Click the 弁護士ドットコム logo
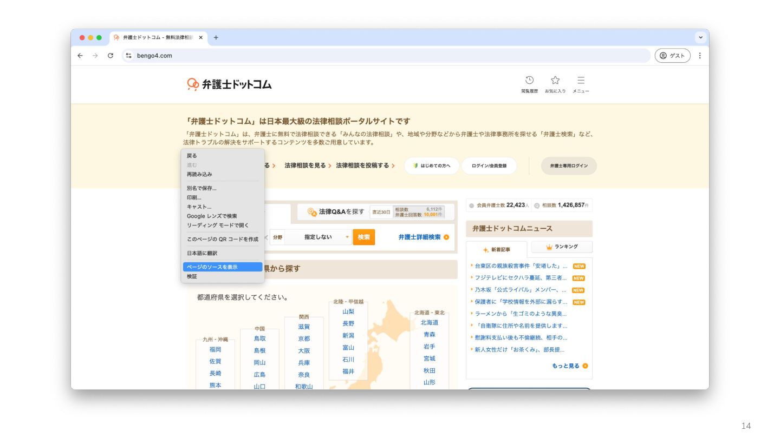 (229, 84)
